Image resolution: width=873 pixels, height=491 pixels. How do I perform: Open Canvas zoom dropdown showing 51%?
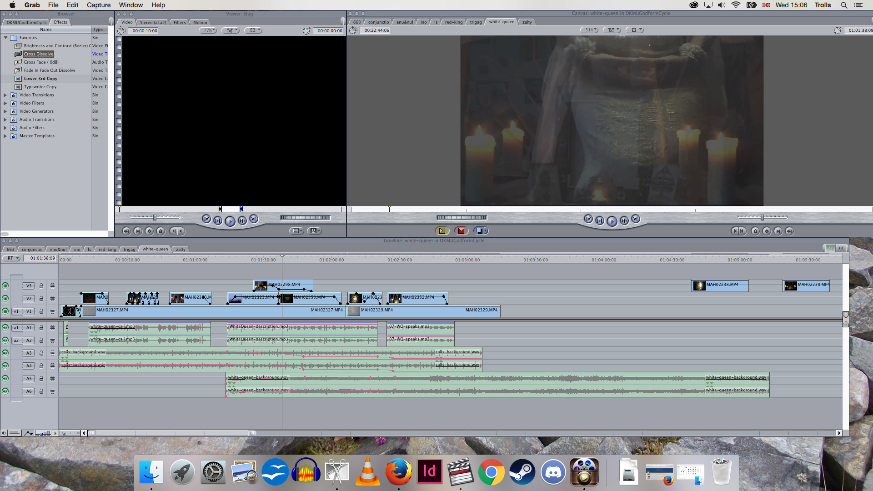pyautogui.click(x=589, y=30)
